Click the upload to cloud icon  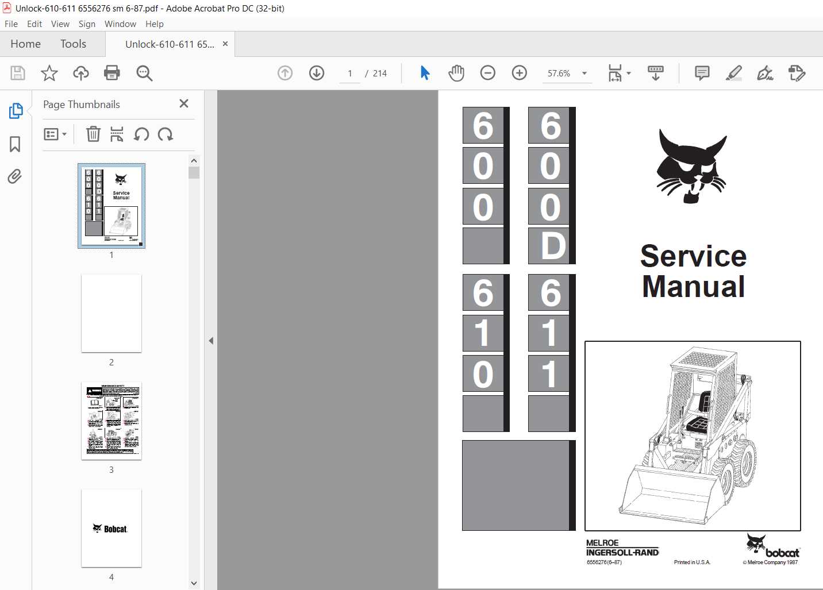[81, 73]
